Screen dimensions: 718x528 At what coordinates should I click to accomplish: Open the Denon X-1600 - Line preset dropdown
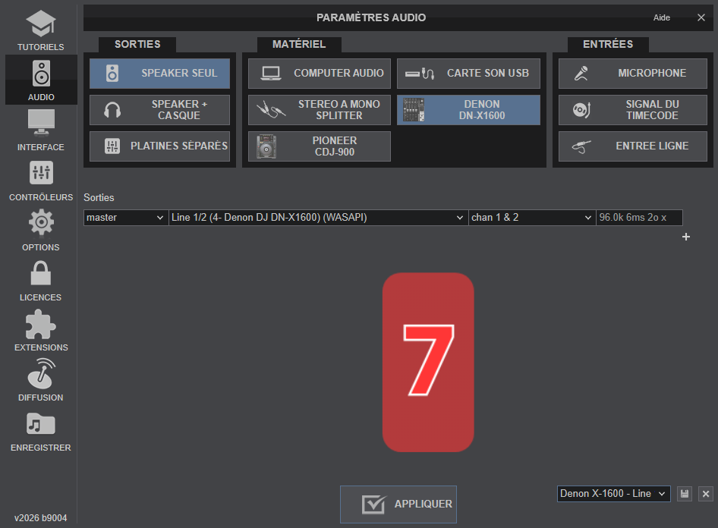coord(613,494)
